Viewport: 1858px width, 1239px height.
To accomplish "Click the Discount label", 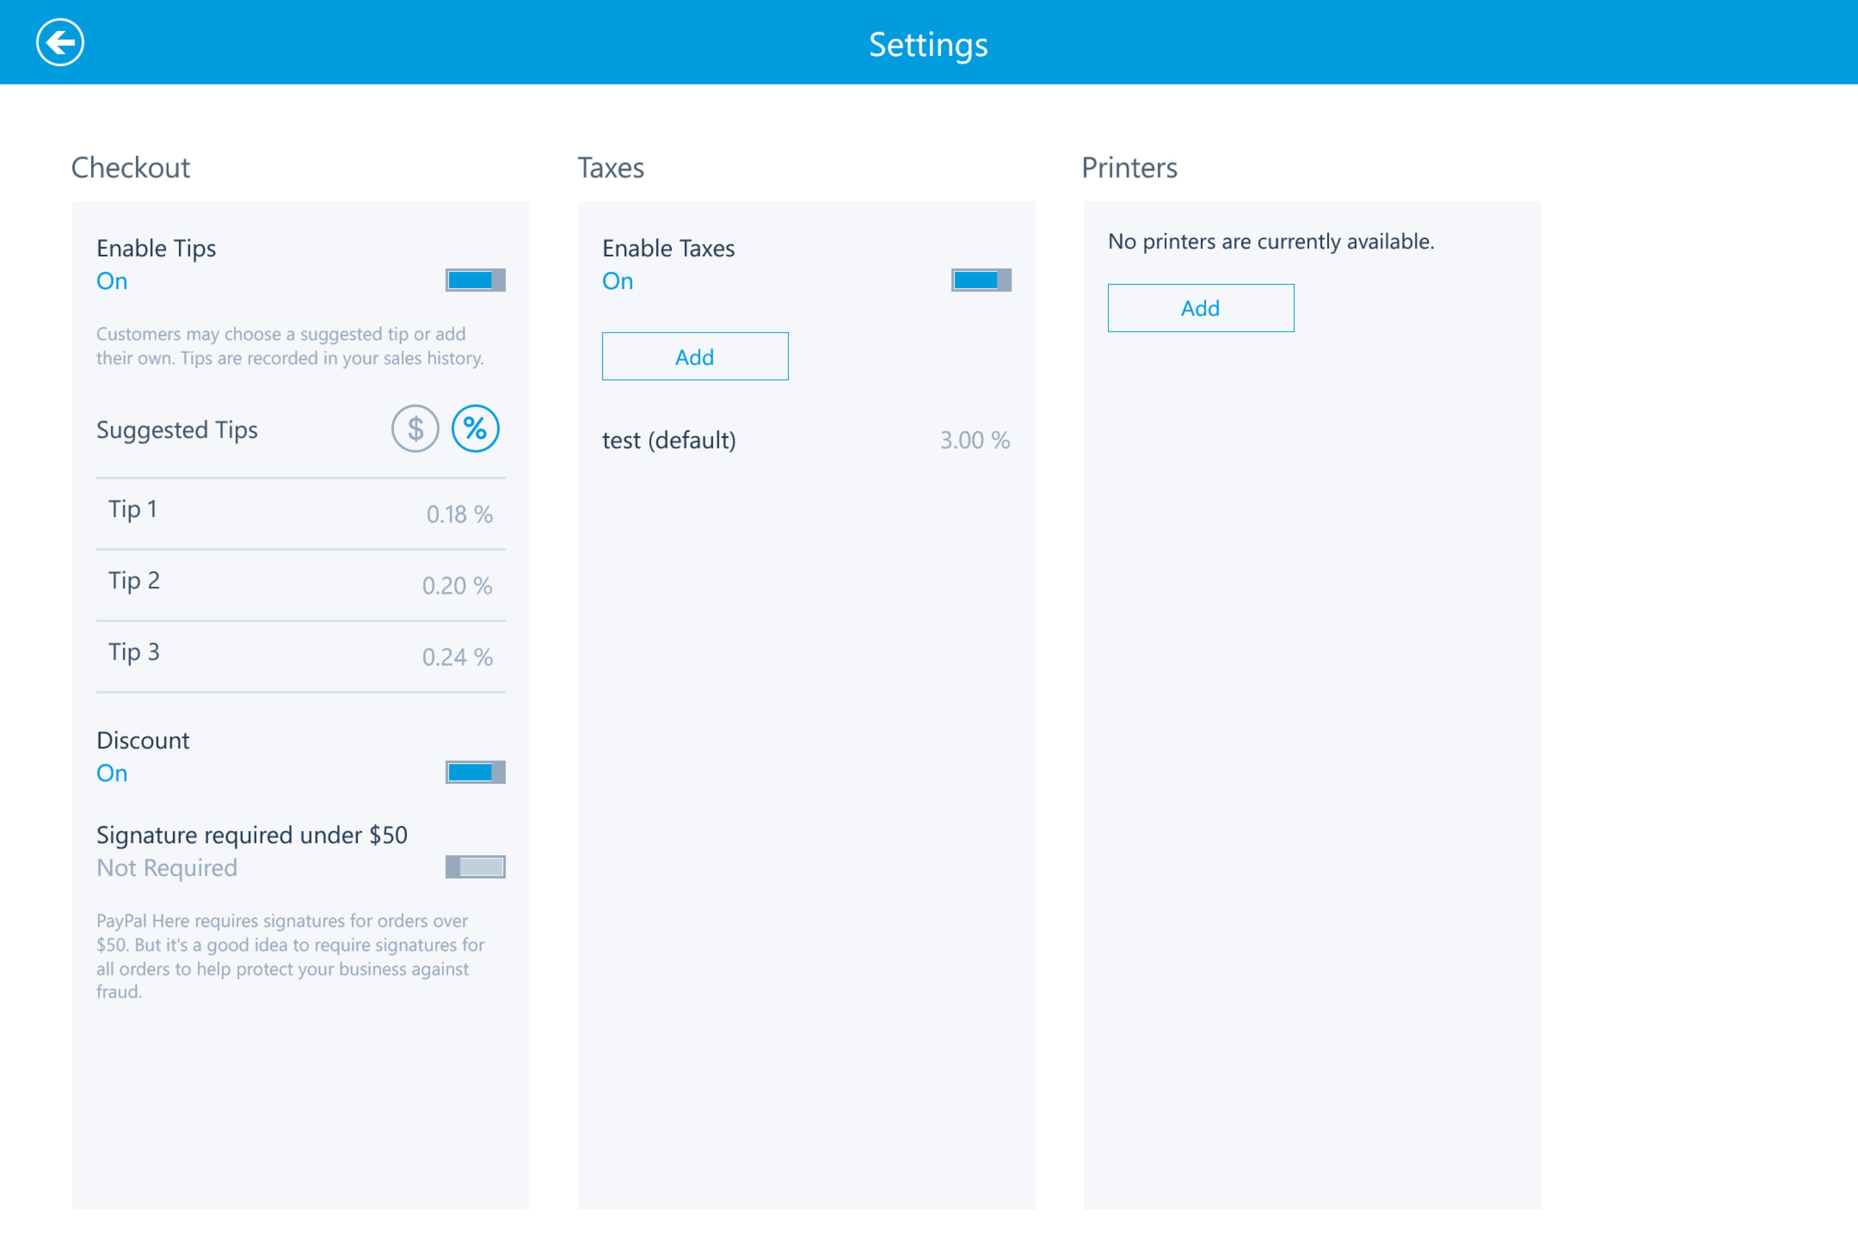I will [143, 740].
